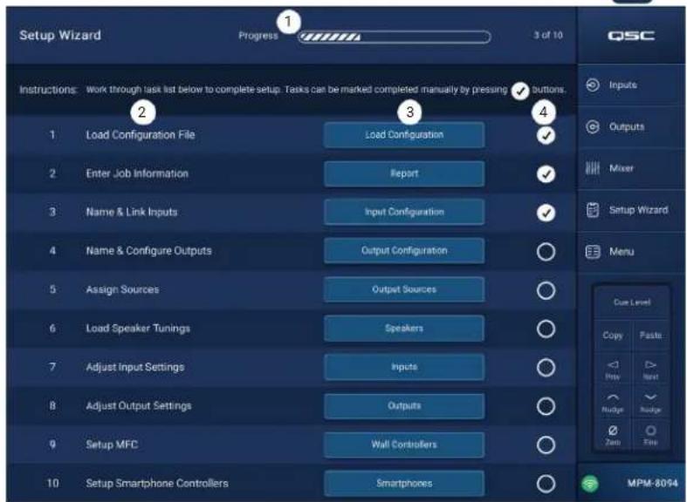Select Setup Wizard in the right sidebar
This screenshot has height=502, width=687.
click(x=631, y=210)
